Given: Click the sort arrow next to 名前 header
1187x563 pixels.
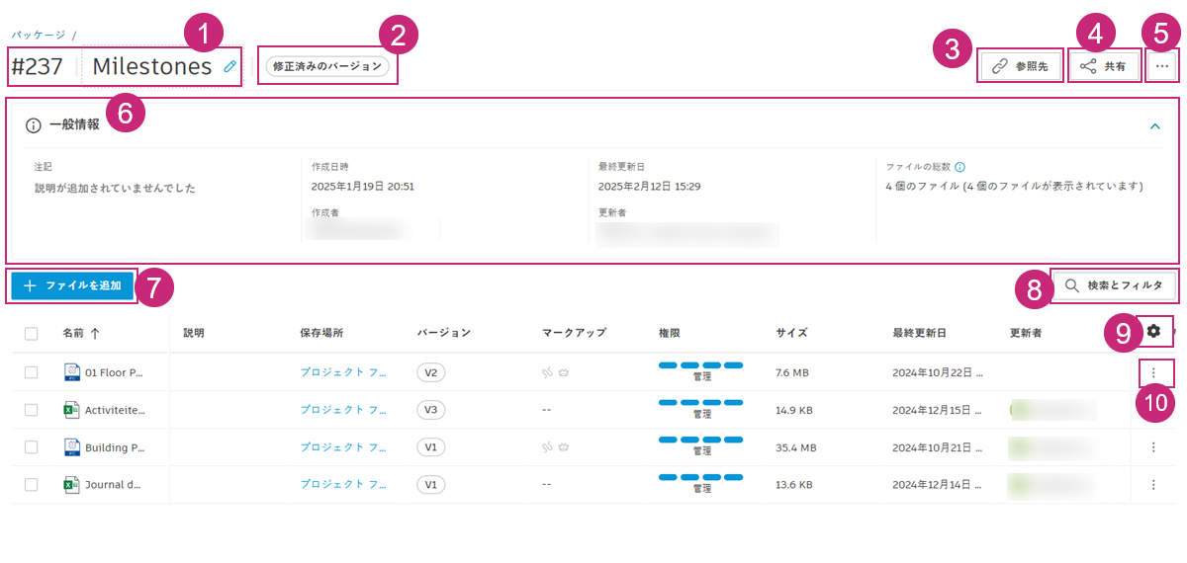Looking at the screenshot, I should 95,334.
